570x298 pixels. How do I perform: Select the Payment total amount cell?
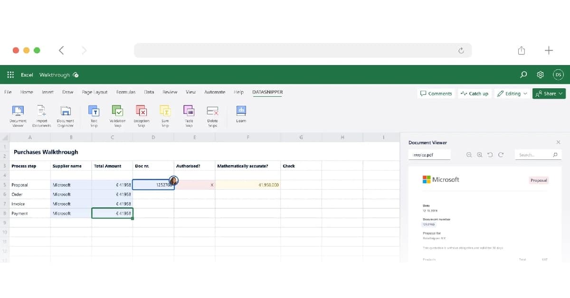tap(112, 214)
